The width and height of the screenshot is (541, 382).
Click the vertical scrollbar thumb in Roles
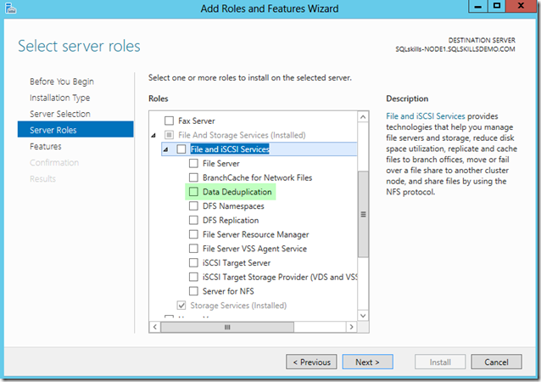coord(364,214)
